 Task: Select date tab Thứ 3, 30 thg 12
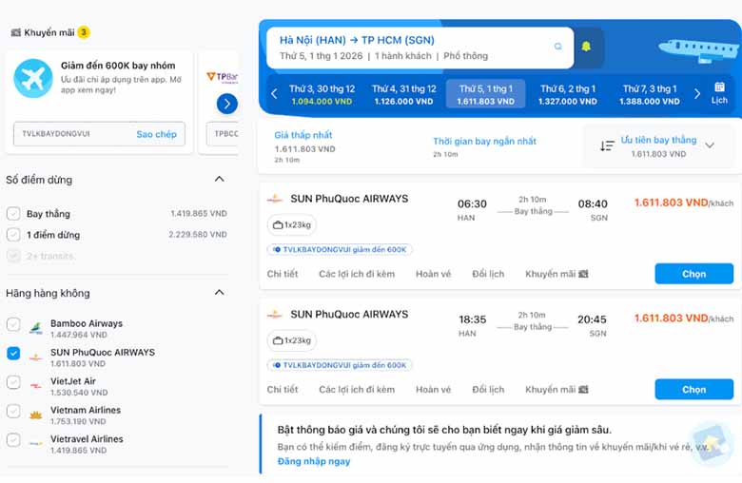coord(322,94)
